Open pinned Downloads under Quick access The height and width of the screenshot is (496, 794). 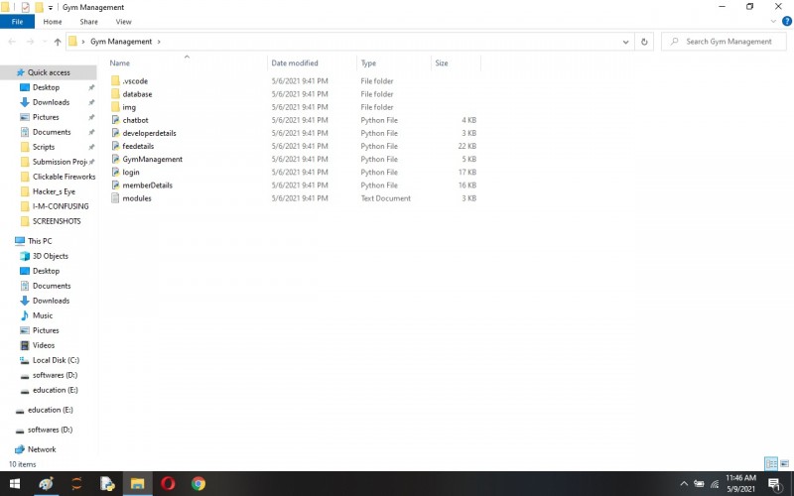[51, 102]
